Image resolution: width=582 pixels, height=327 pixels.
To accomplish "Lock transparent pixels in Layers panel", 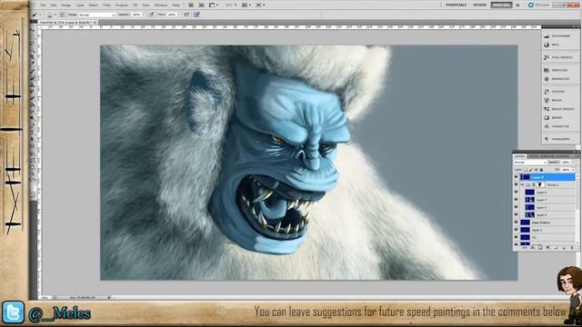I will [526, 170].
